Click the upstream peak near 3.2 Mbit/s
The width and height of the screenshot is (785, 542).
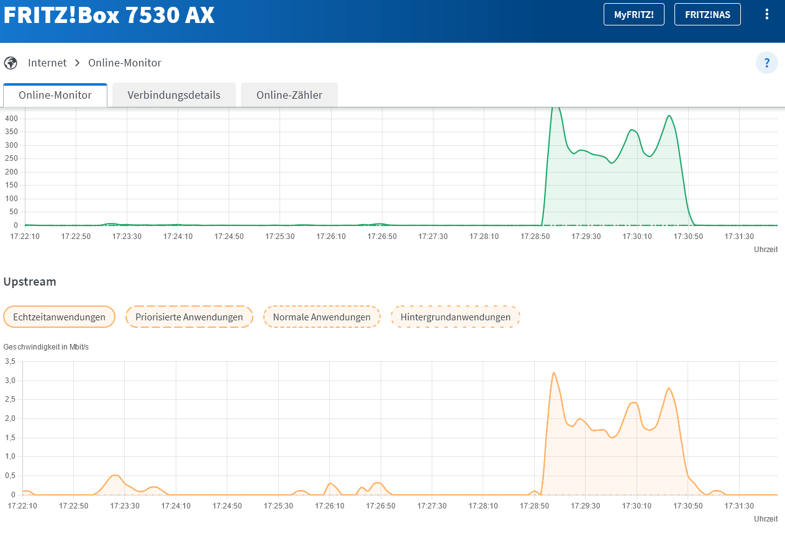[x=553, y=373]
